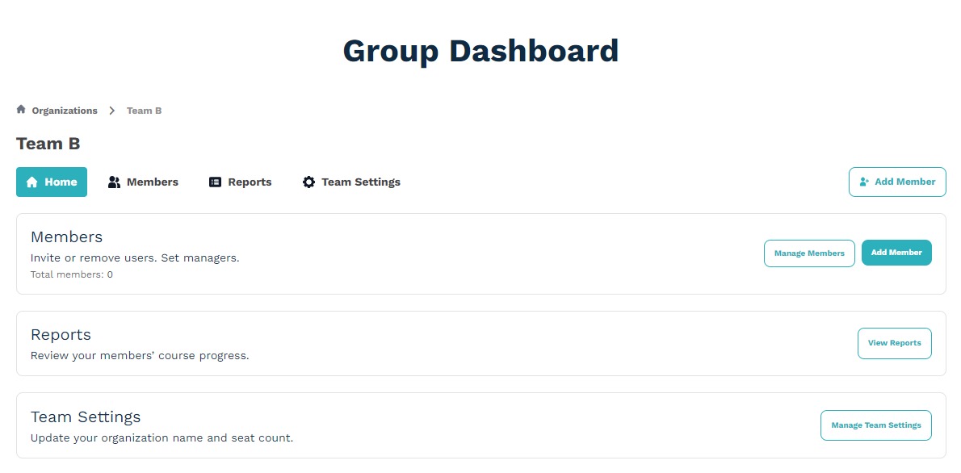Click the chevron separator in the breadcrumb
This screenshot has height=473, width=961.
coord(112,110)
